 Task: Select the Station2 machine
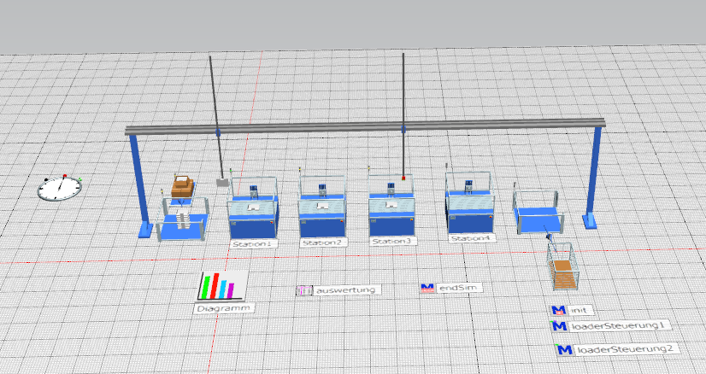[x=322, y=213]
